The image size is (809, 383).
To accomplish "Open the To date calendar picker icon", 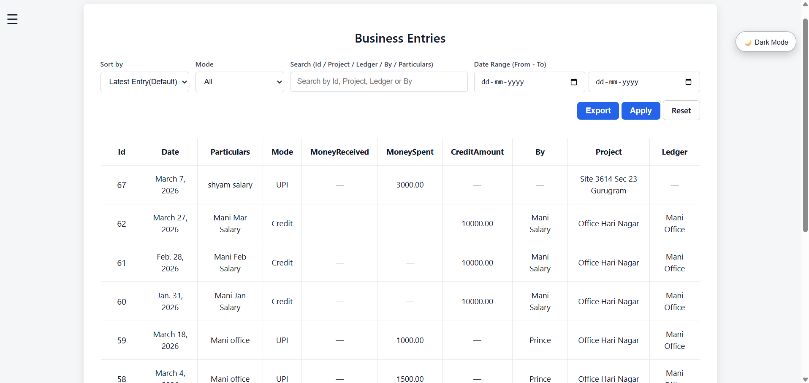I will click(x=688, y=82).
